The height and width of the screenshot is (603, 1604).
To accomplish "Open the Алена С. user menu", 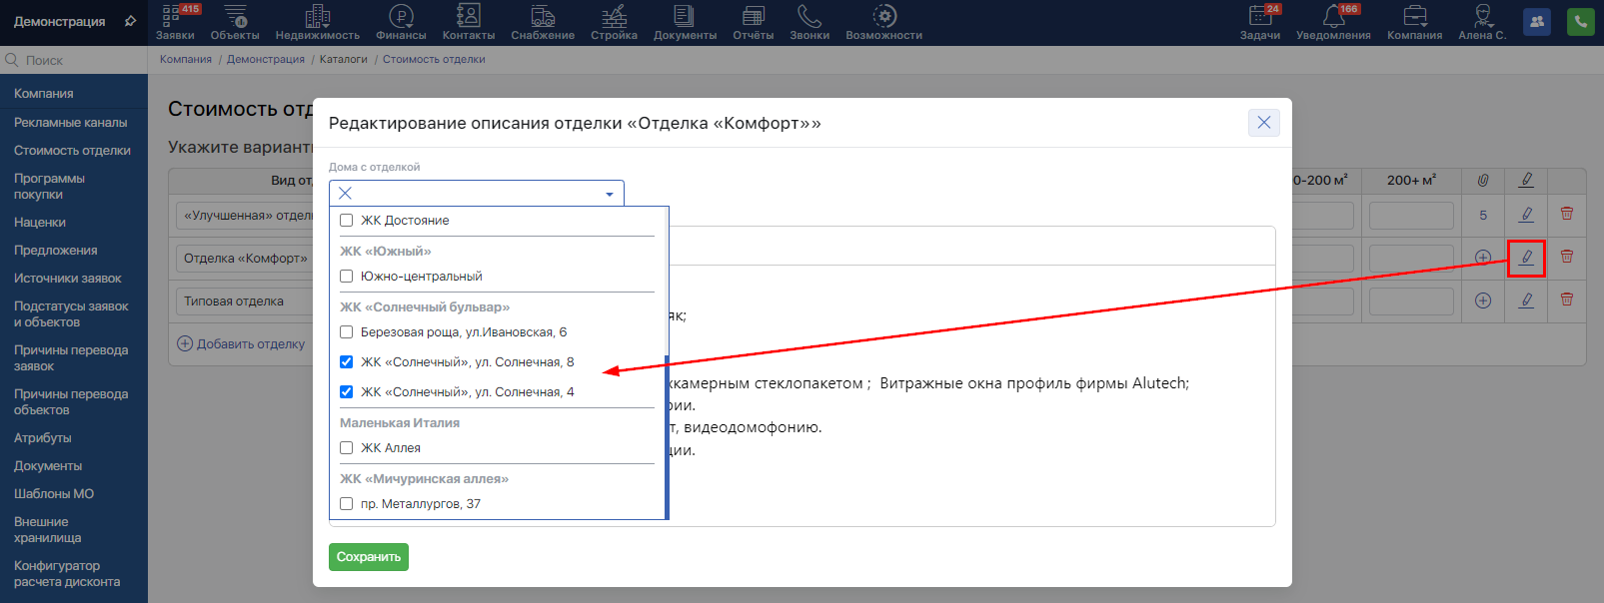I will pos(1482,22).
